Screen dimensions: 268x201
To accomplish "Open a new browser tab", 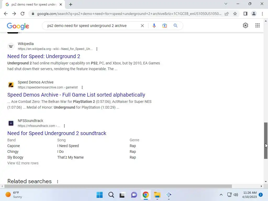I will (71, 5).
